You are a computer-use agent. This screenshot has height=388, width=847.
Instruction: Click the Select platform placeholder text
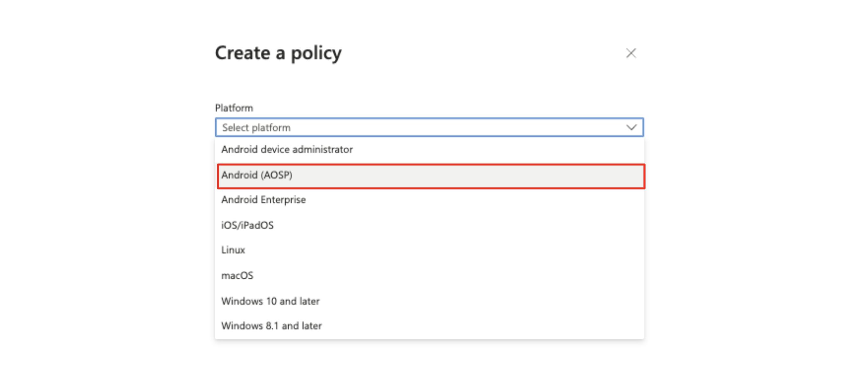(x=256, y=127)
